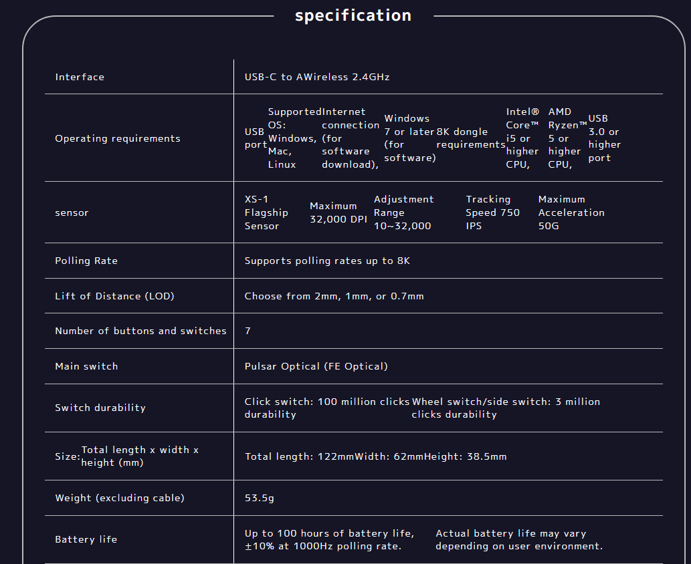Click the wheel switch 3 million clicks text
This screenshot has width=691, height=564.
[506, 408]
